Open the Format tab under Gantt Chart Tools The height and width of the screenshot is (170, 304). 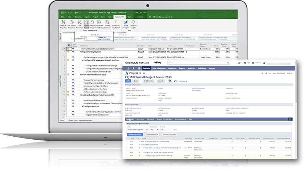coord(140,17)
